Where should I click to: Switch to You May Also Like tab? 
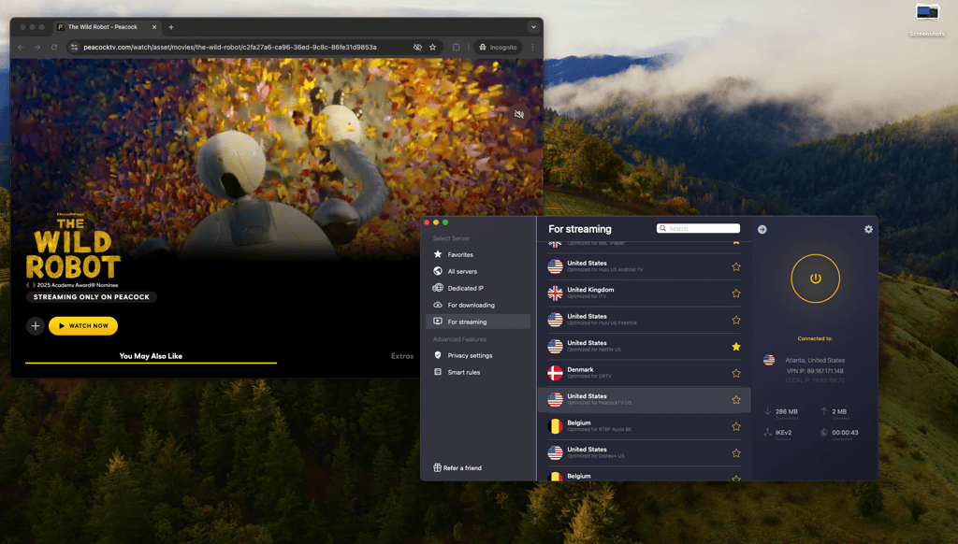tap(151, 356)
